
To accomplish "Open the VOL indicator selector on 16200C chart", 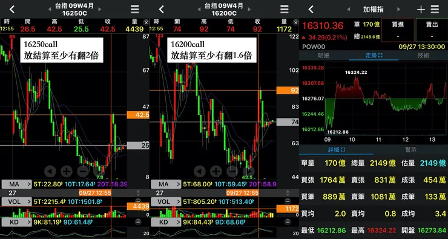I will coord(166,201).
